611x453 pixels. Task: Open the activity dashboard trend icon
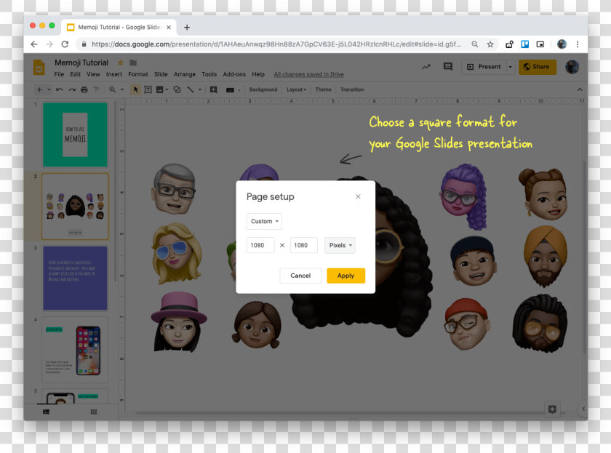point(426,67)
